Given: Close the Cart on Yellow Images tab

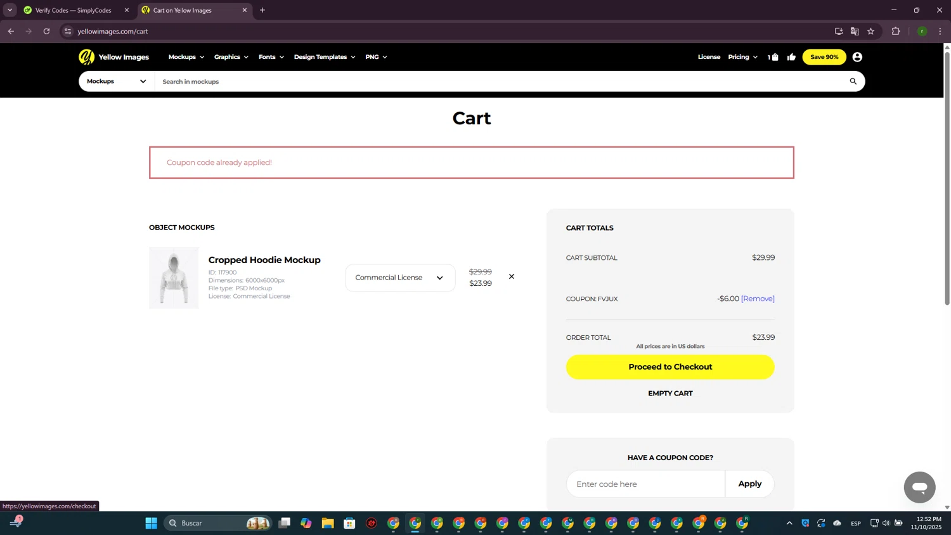Looking at the screenshot, I should pyautogui.click(x=245, y=10).
